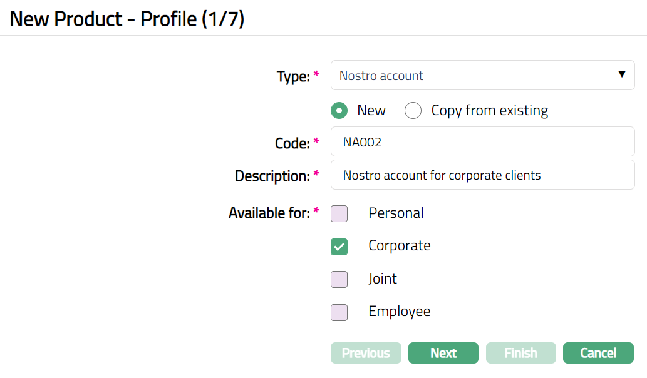This screenshot has height=378, width=647.
Task: Tick the Joint checkbox
Action: tap(339, 279)
